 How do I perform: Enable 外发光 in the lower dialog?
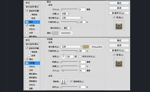pyautogui.click(x=27, y=85)
